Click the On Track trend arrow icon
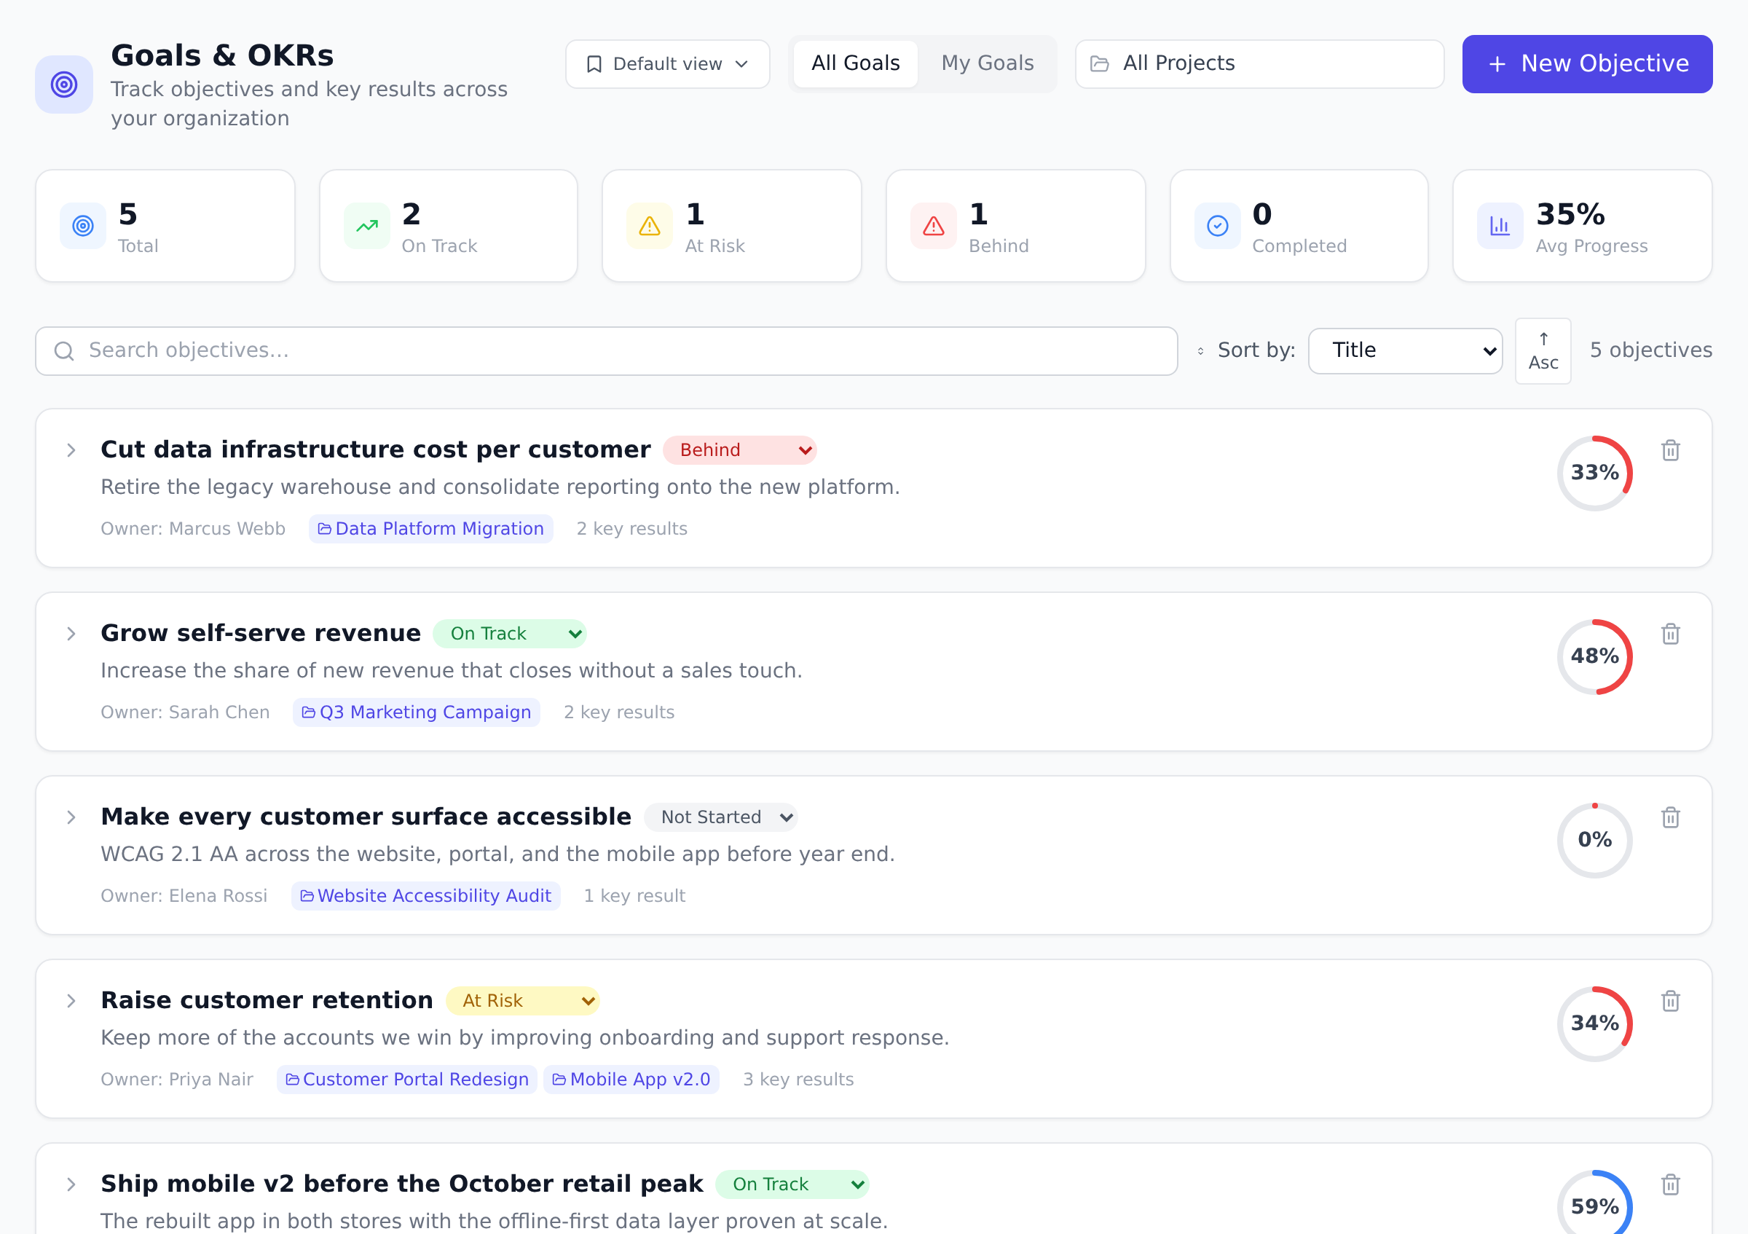The height and width of the screenshot is (1234, 1748). pyautogui.click(x=367, y=226)
